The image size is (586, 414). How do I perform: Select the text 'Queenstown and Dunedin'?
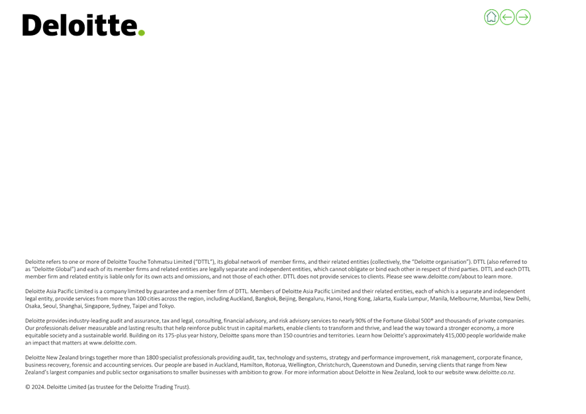384,365
